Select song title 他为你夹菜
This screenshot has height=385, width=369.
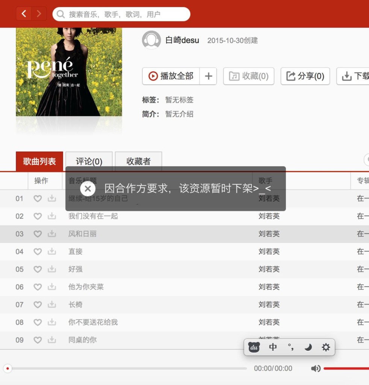point(86,287)
